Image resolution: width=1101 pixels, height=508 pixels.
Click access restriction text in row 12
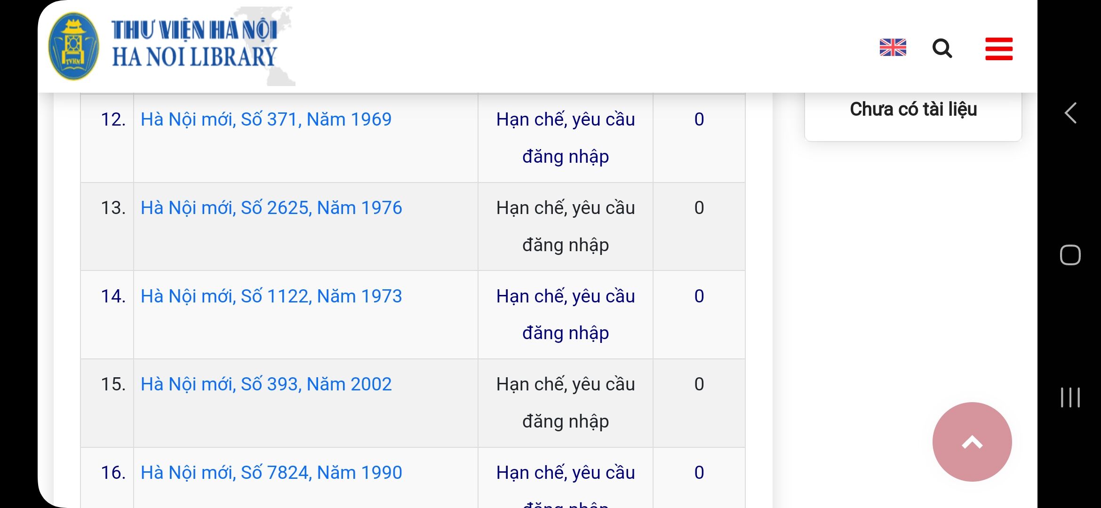(x=565, y=138)
